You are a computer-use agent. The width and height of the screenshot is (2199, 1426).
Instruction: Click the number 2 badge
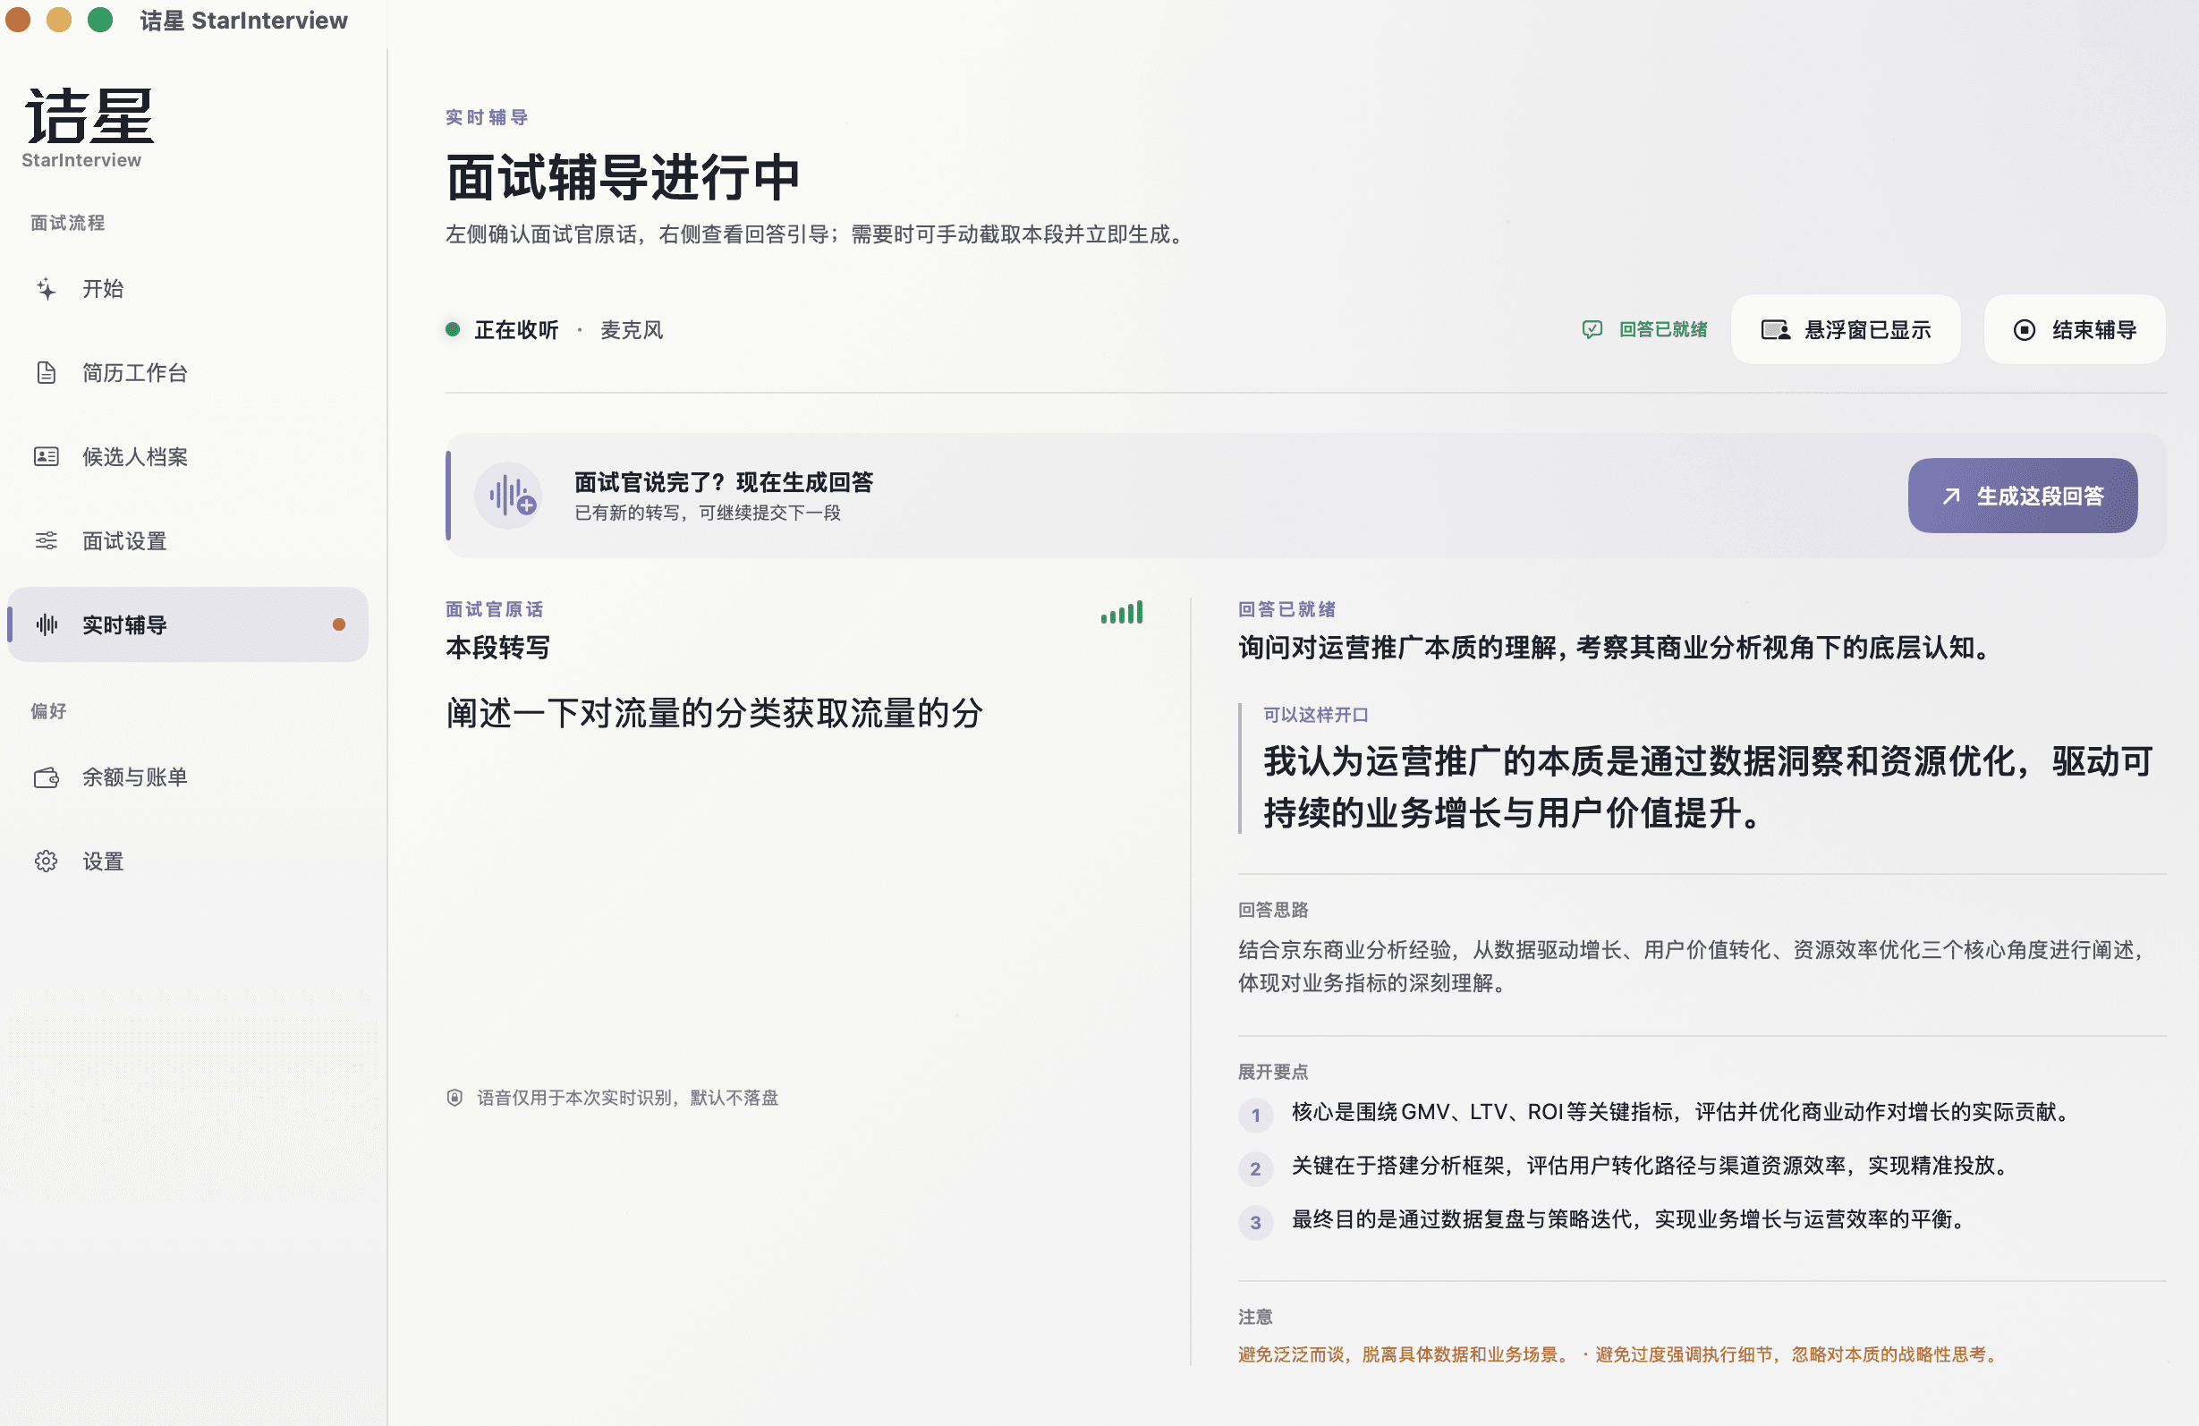pos(1256,1168)
